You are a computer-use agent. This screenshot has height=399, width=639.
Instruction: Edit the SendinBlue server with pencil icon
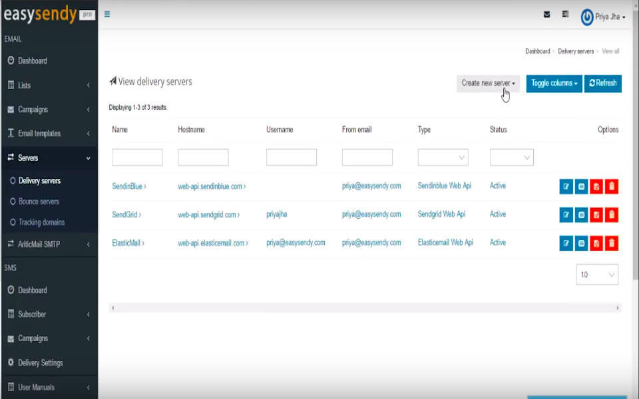click(x=566, y=186)
